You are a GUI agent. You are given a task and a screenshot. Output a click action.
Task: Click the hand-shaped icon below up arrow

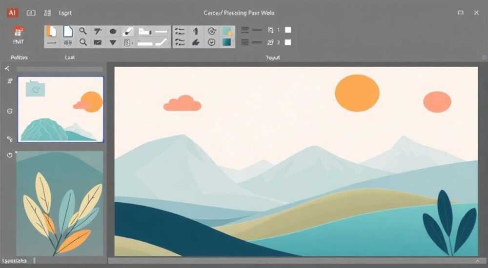196,42
